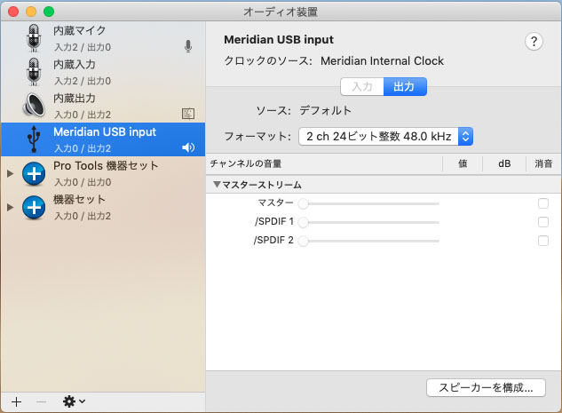Expand the Pro Tools 機器セット disclosure triangle
Viewport: 562px width, 413px height.
coord(10,174)
